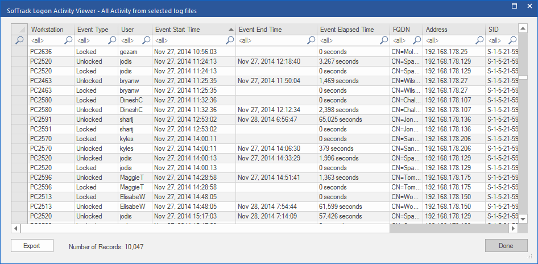The width and height of the screenshot is (538, 264).
Task: Click the Workstation filter magnifier icon
Action: (68, 40)
